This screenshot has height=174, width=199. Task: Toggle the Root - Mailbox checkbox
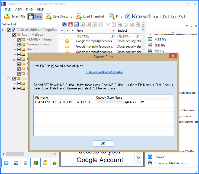[x=14, y=35]
